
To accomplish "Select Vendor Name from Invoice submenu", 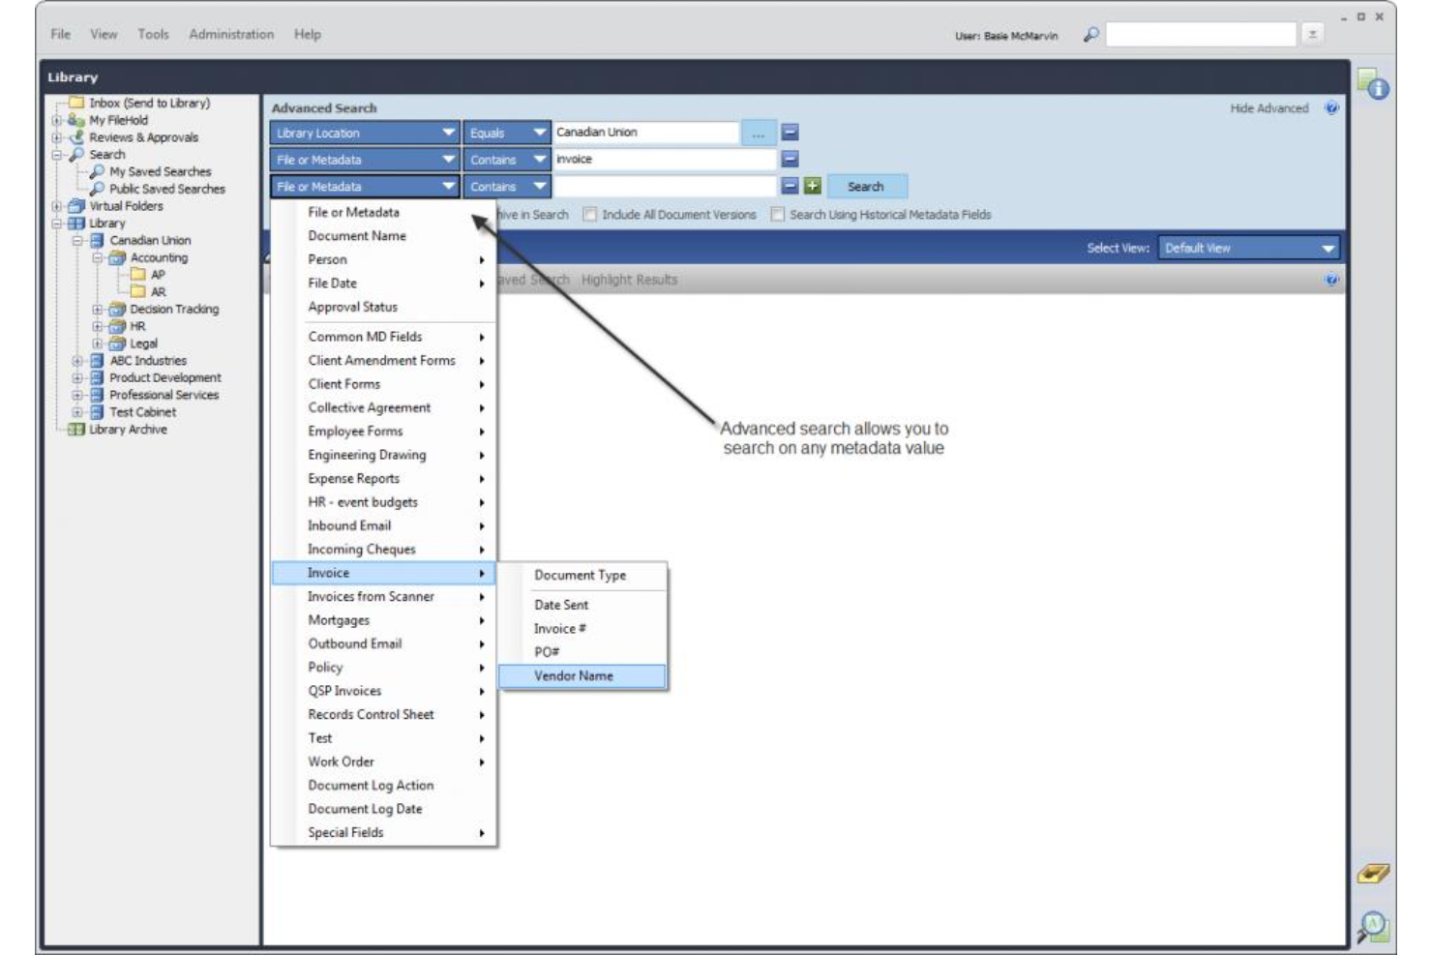I will click(582, 676).
